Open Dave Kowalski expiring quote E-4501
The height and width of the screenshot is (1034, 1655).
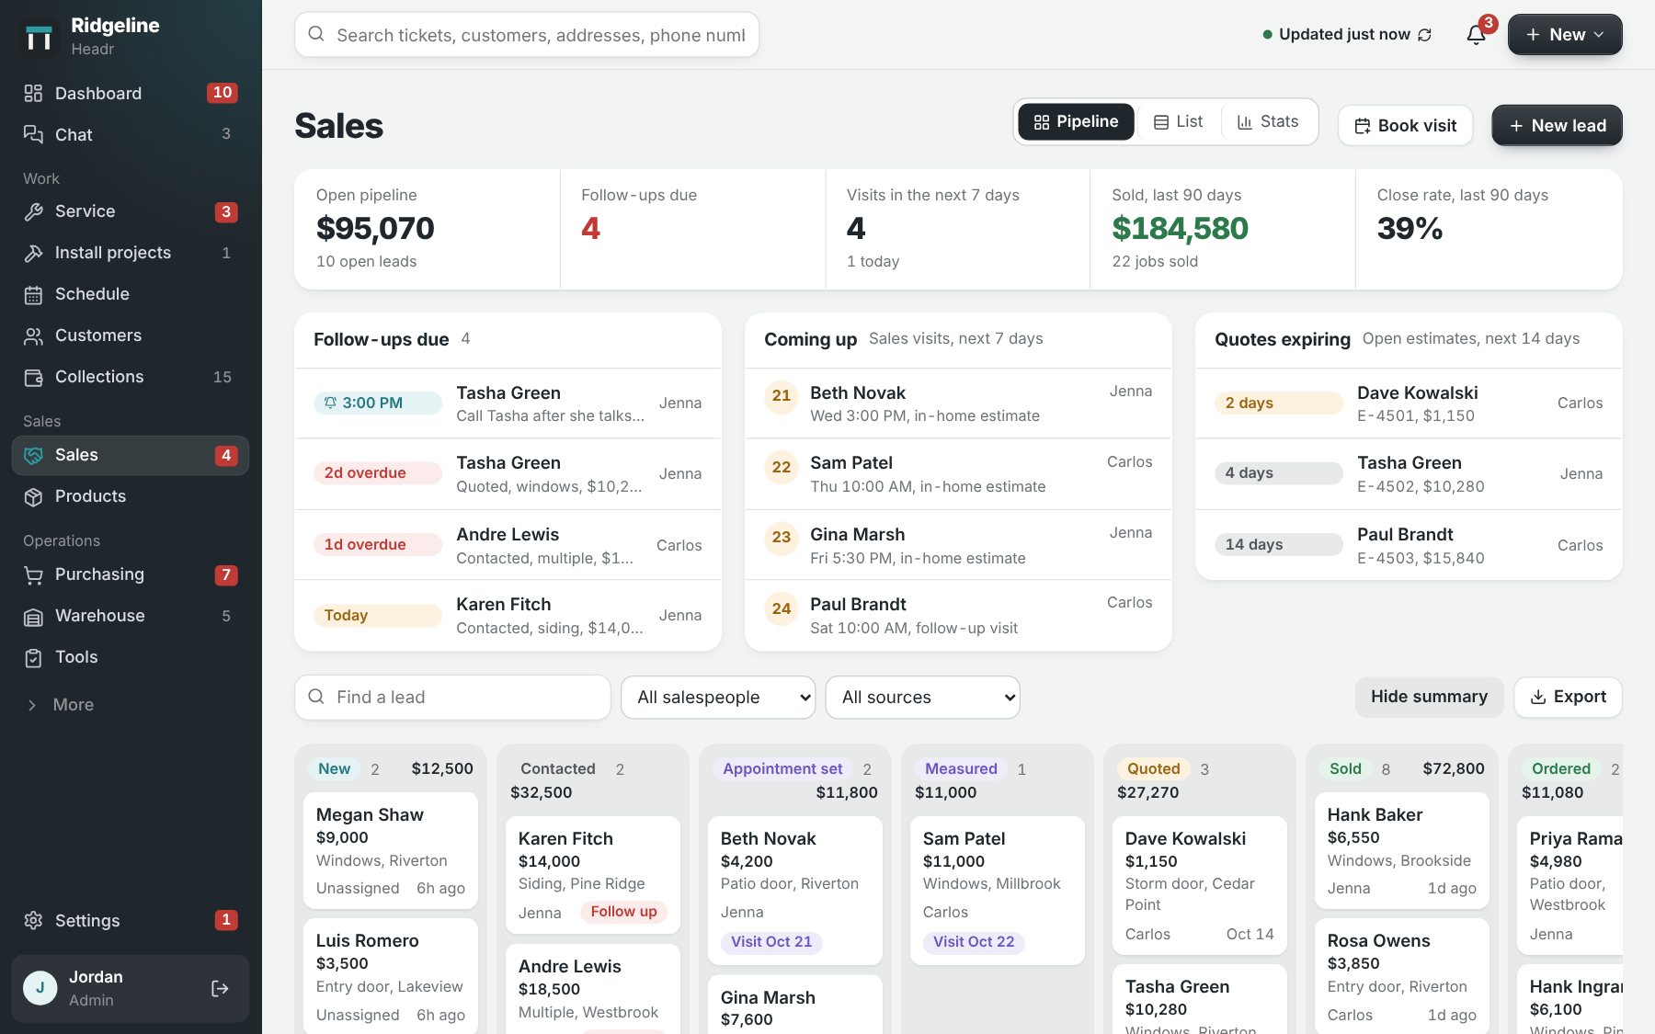point(1409,403)
